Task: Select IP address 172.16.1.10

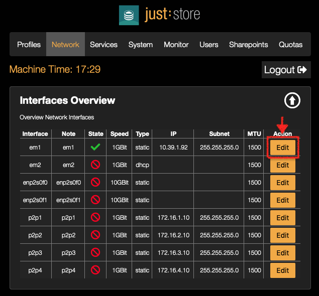Action: click(x=173, y=218)
